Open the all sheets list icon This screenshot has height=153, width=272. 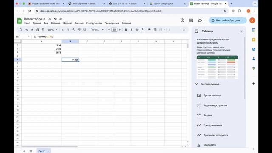click(x=31, y=151)
